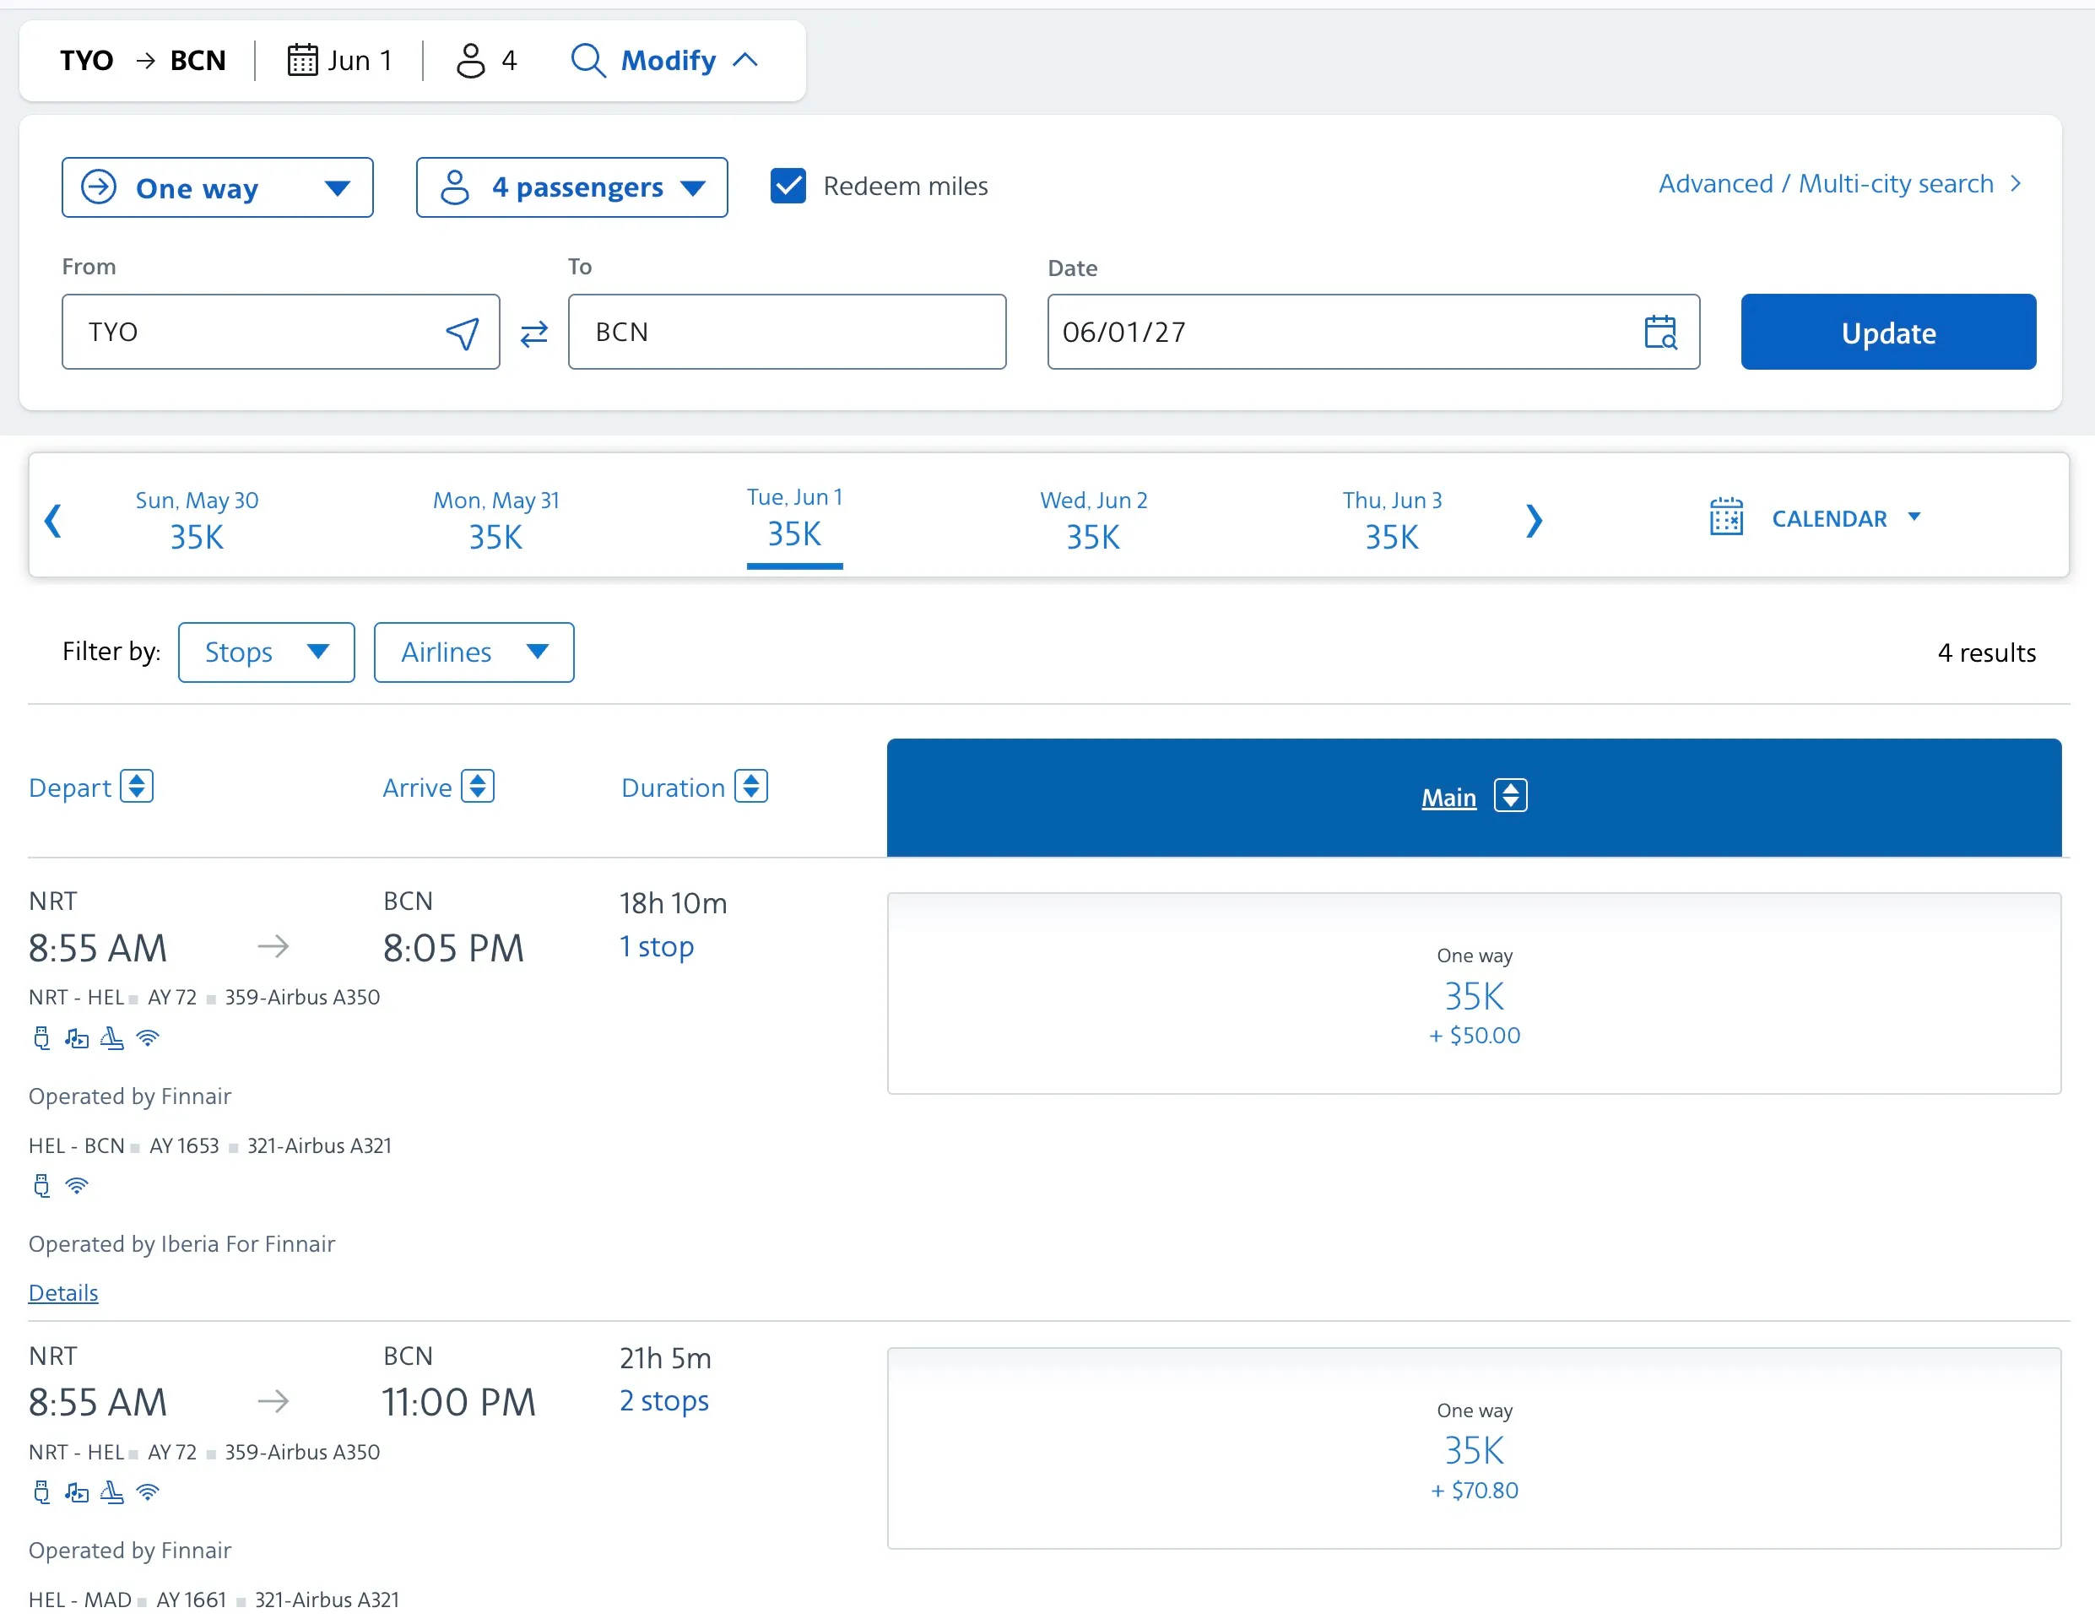Click 2 stops link on 21h 5m flight
Screen dimensions: 2095x1624
click(663, 1400)
